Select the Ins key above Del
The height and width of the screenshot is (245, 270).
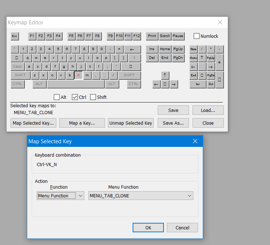152,49
